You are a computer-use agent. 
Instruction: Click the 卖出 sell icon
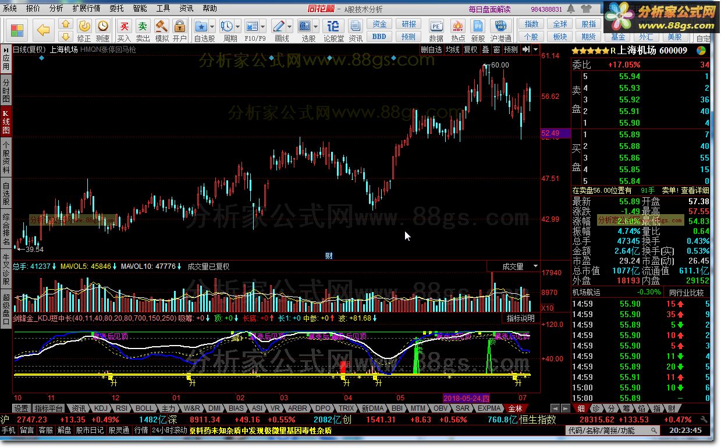pyautogui.click(x=143, y=30)
